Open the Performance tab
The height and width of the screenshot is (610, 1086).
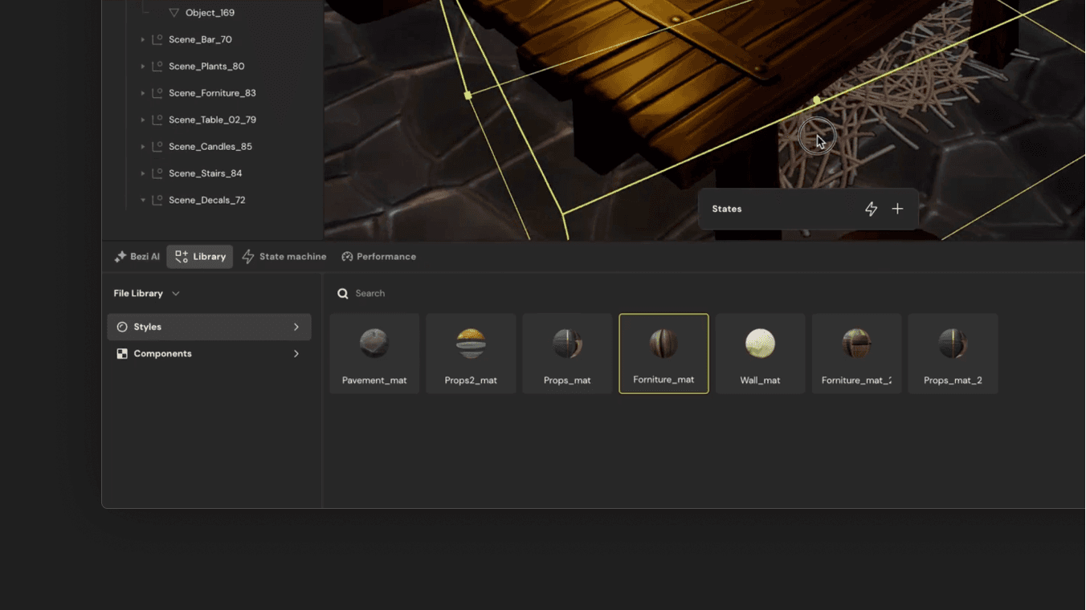[x=379, y=256]
